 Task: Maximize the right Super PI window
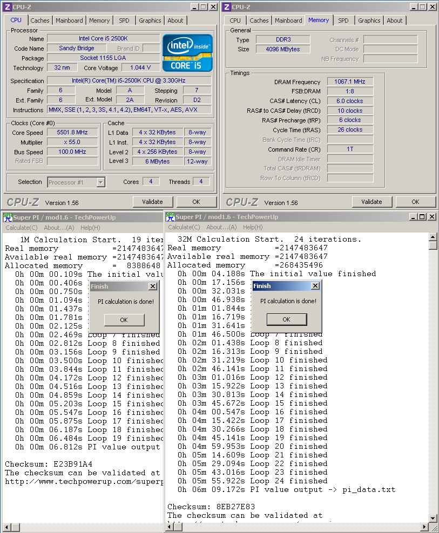[x=422, y=216]
